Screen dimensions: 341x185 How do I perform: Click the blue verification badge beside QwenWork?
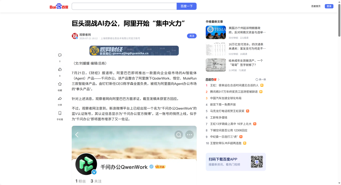coord(151,167)
